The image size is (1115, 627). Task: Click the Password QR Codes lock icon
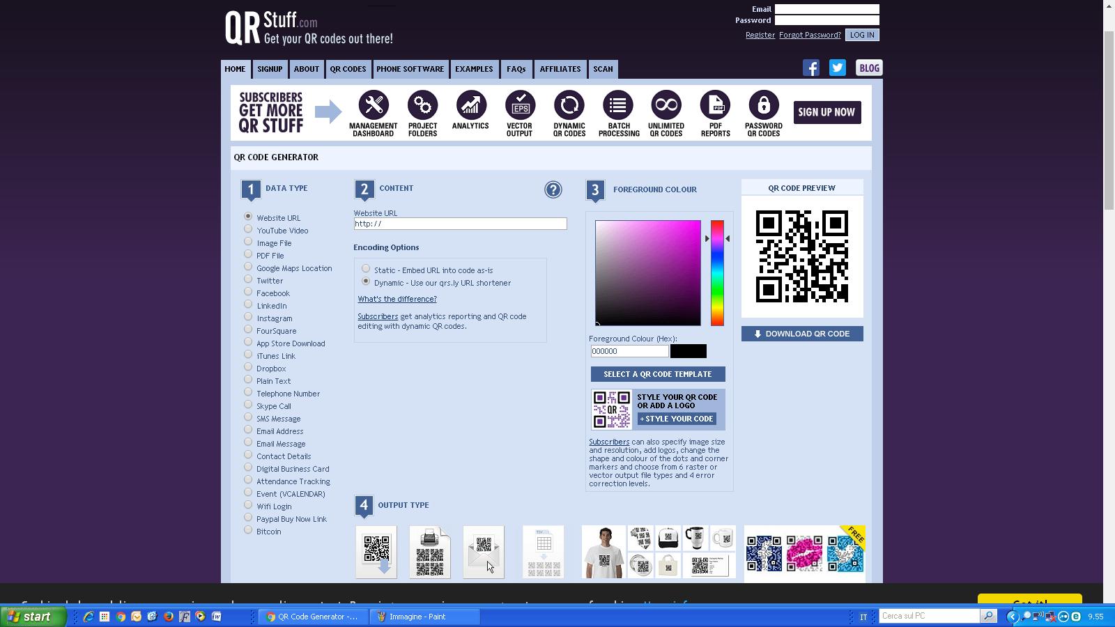pyautogui.click(x=764, y=105)
